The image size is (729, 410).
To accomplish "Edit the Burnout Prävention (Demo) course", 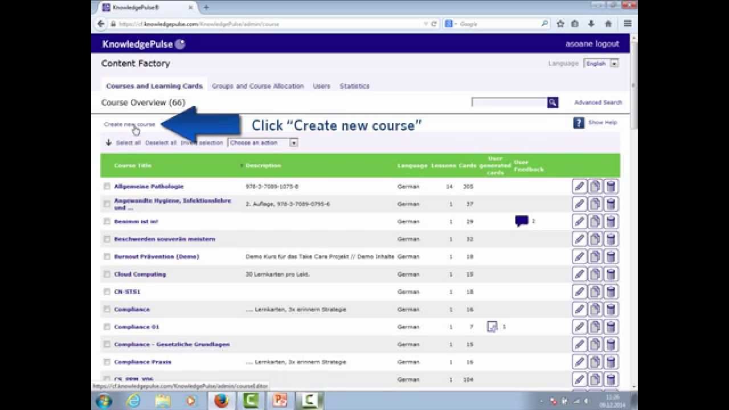I will tap(579, 257).
